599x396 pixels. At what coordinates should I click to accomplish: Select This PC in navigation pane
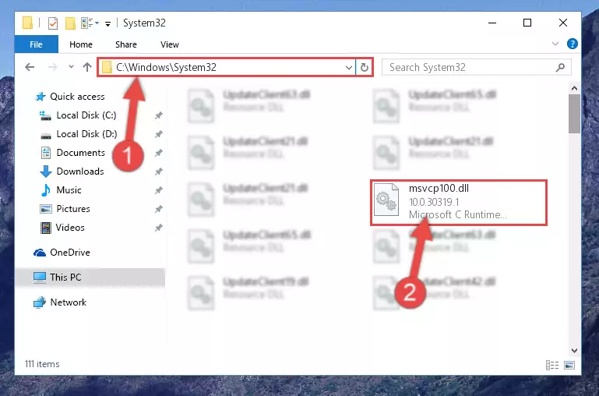point(65,278)
